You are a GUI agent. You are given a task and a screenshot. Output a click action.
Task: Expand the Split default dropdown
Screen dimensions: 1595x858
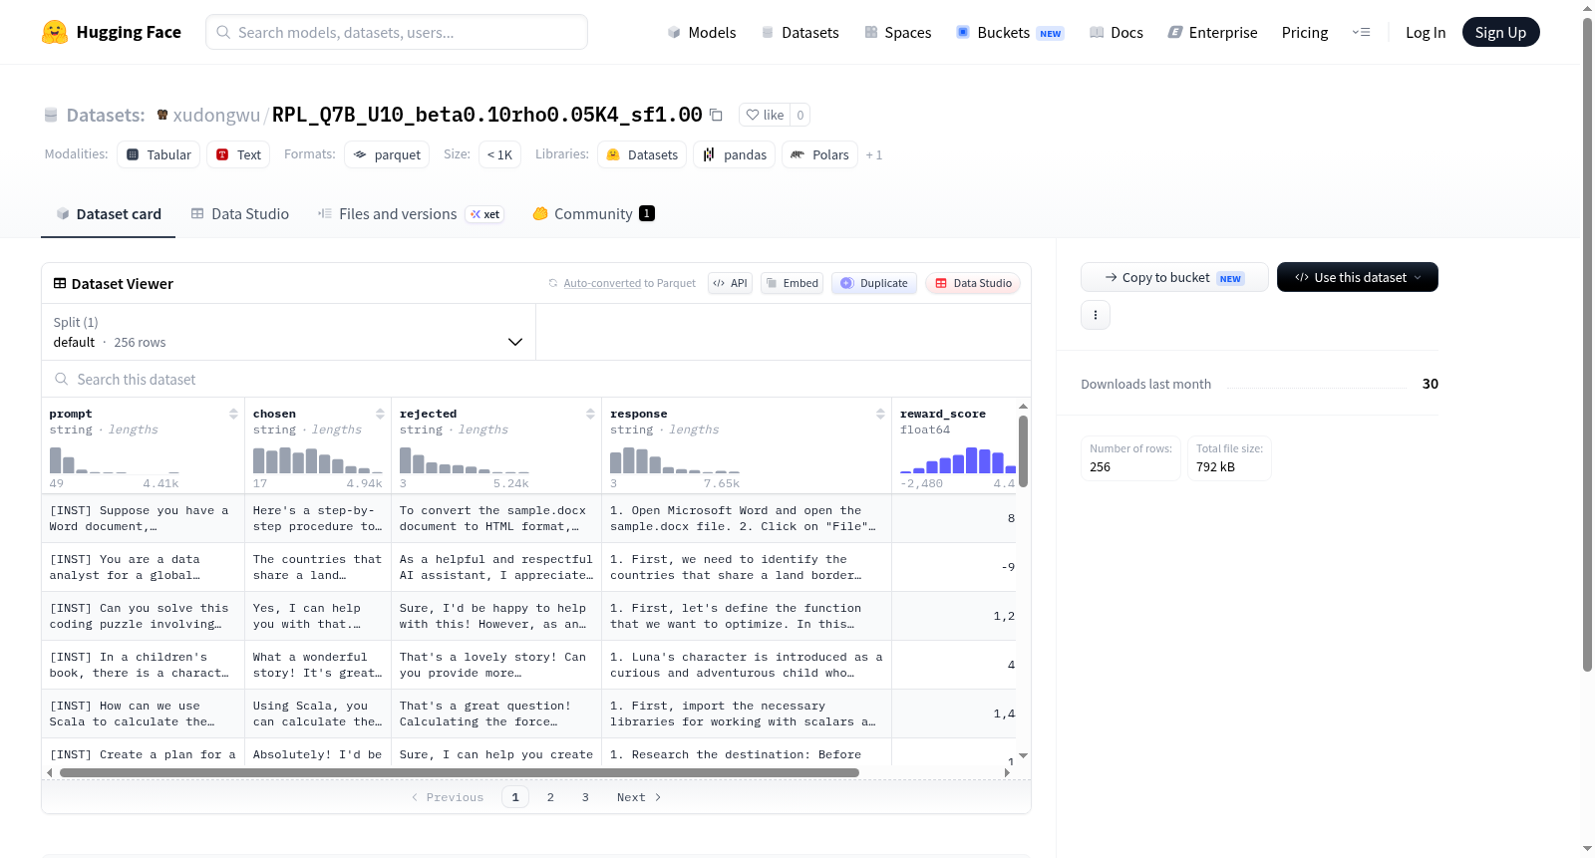click(289, 332)
